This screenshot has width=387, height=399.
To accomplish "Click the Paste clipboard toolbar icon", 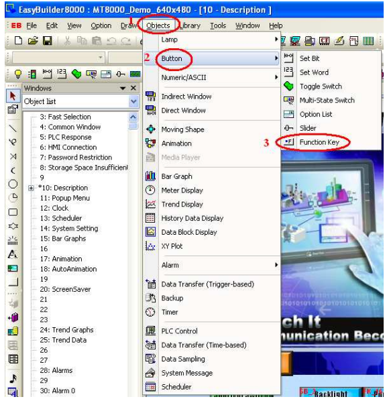I will click(97, 40).
